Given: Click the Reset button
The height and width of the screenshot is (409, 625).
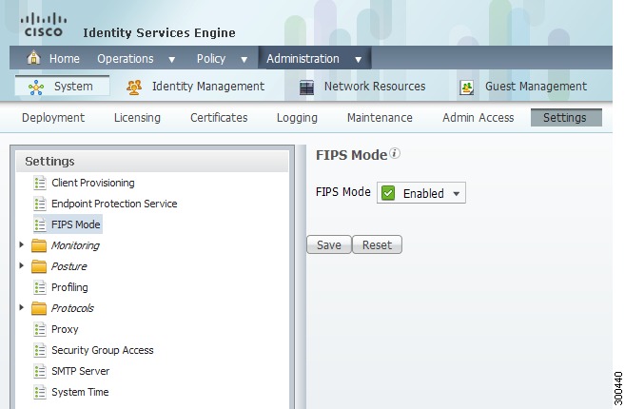Looking at the screenshot, I should 377,244.
